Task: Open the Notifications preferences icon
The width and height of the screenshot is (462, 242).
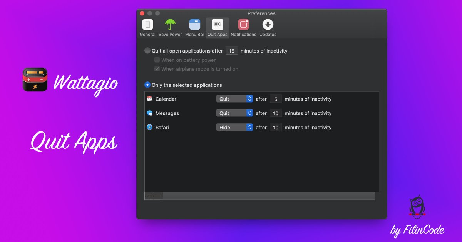Action: coord(243,25)
